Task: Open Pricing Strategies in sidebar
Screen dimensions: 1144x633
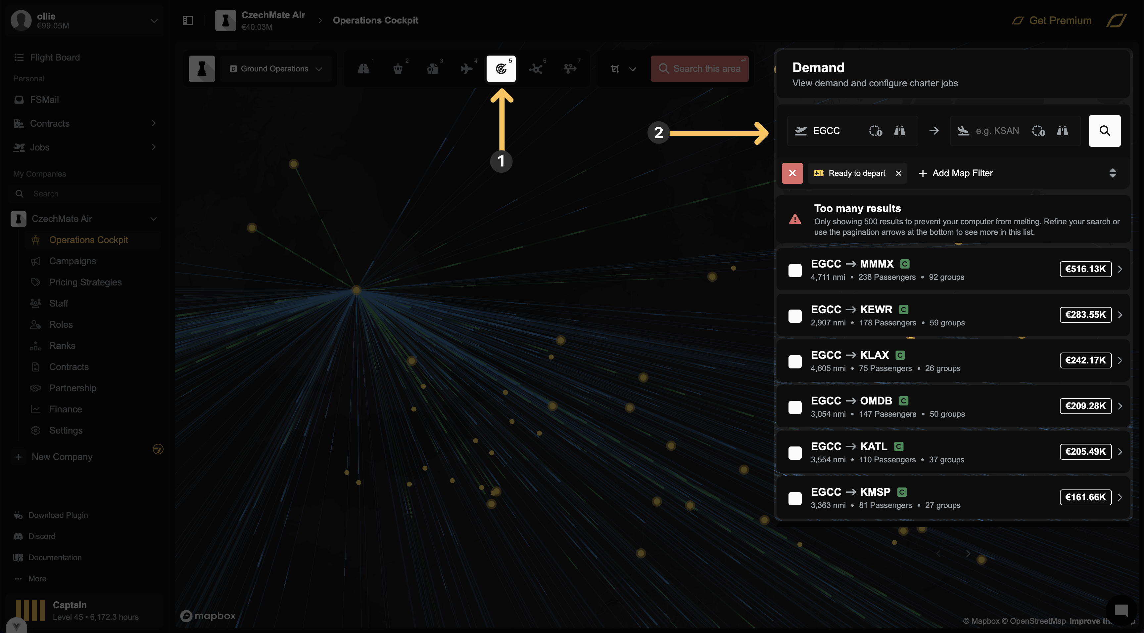Action: point(85,282)
